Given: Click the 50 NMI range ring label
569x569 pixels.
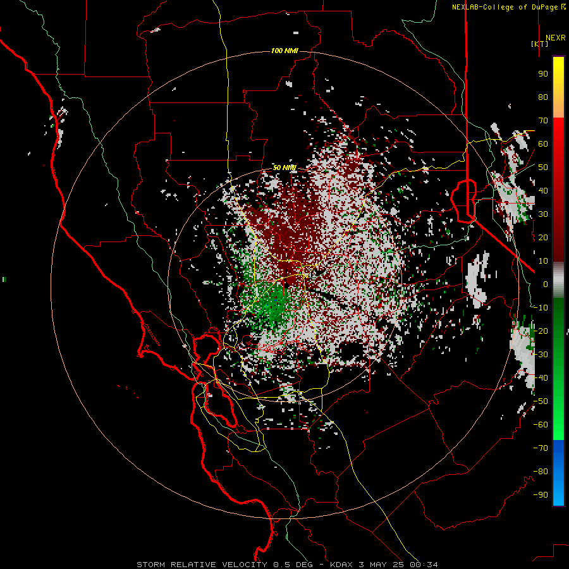Looking at the screenshot, I should coord(285,168).
